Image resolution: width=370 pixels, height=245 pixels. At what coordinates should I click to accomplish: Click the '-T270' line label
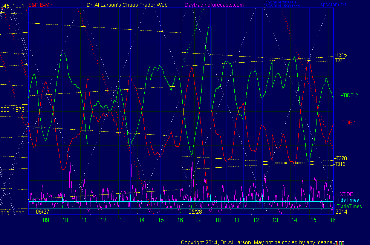(339, 60)
